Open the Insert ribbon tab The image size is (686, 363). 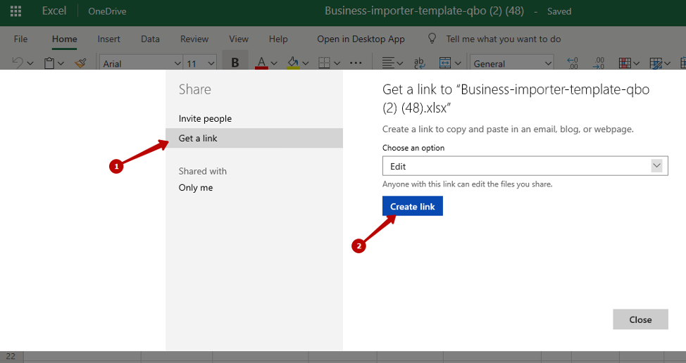click(108, 39)
